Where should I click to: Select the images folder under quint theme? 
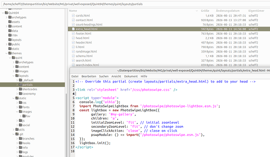[x=23, y=71]
